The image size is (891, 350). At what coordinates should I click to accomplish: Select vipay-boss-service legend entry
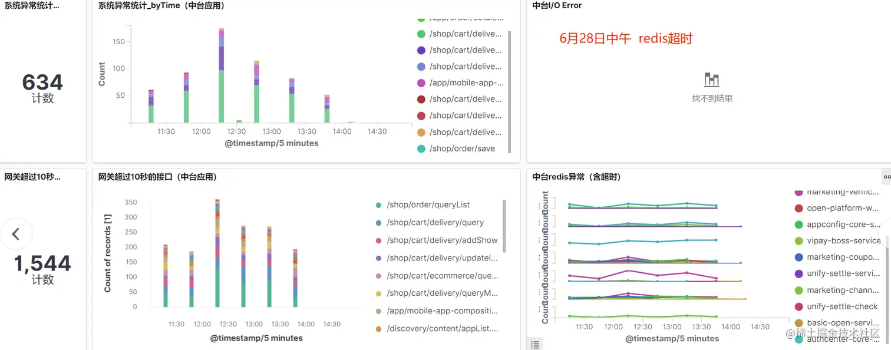[844, 240]
